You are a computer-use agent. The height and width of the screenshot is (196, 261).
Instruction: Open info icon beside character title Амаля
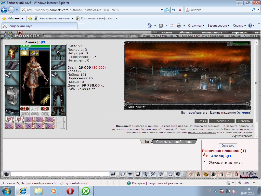click(x=43, y=42)
